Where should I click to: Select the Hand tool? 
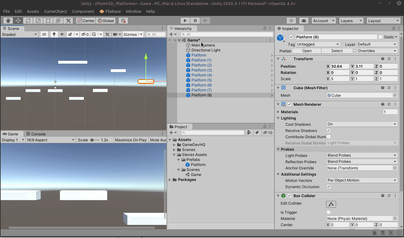8,21
